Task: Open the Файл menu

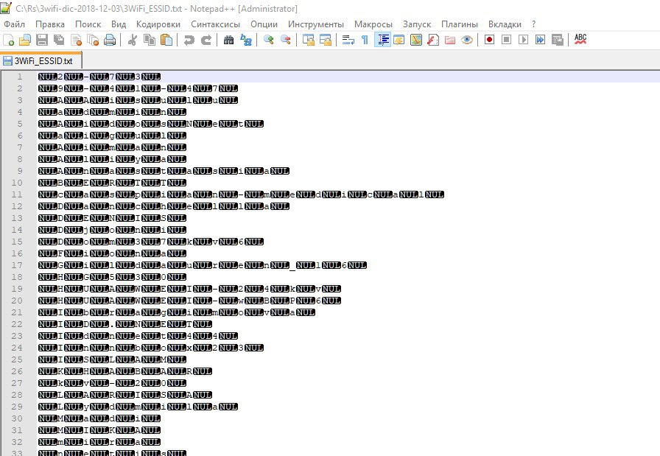Action: click(x=15, y=24)
